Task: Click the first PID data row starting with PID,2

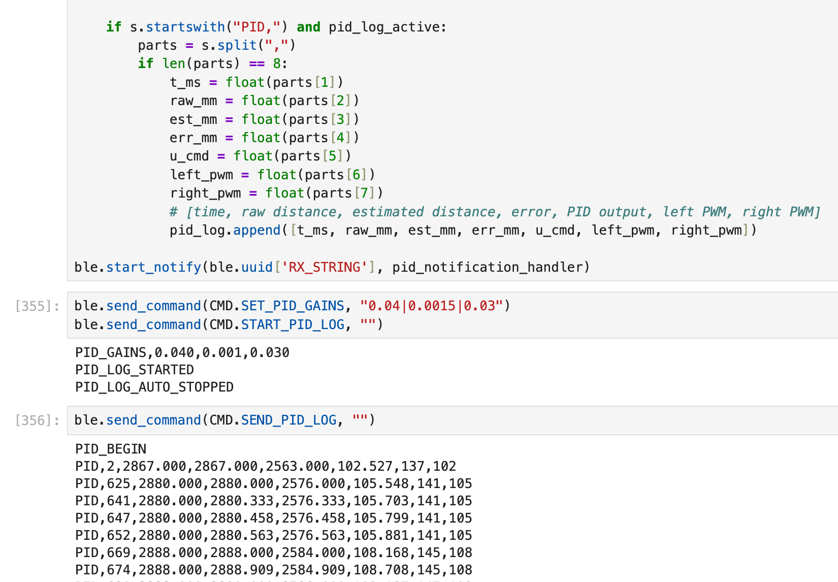Action: click(x=265, y=466)
